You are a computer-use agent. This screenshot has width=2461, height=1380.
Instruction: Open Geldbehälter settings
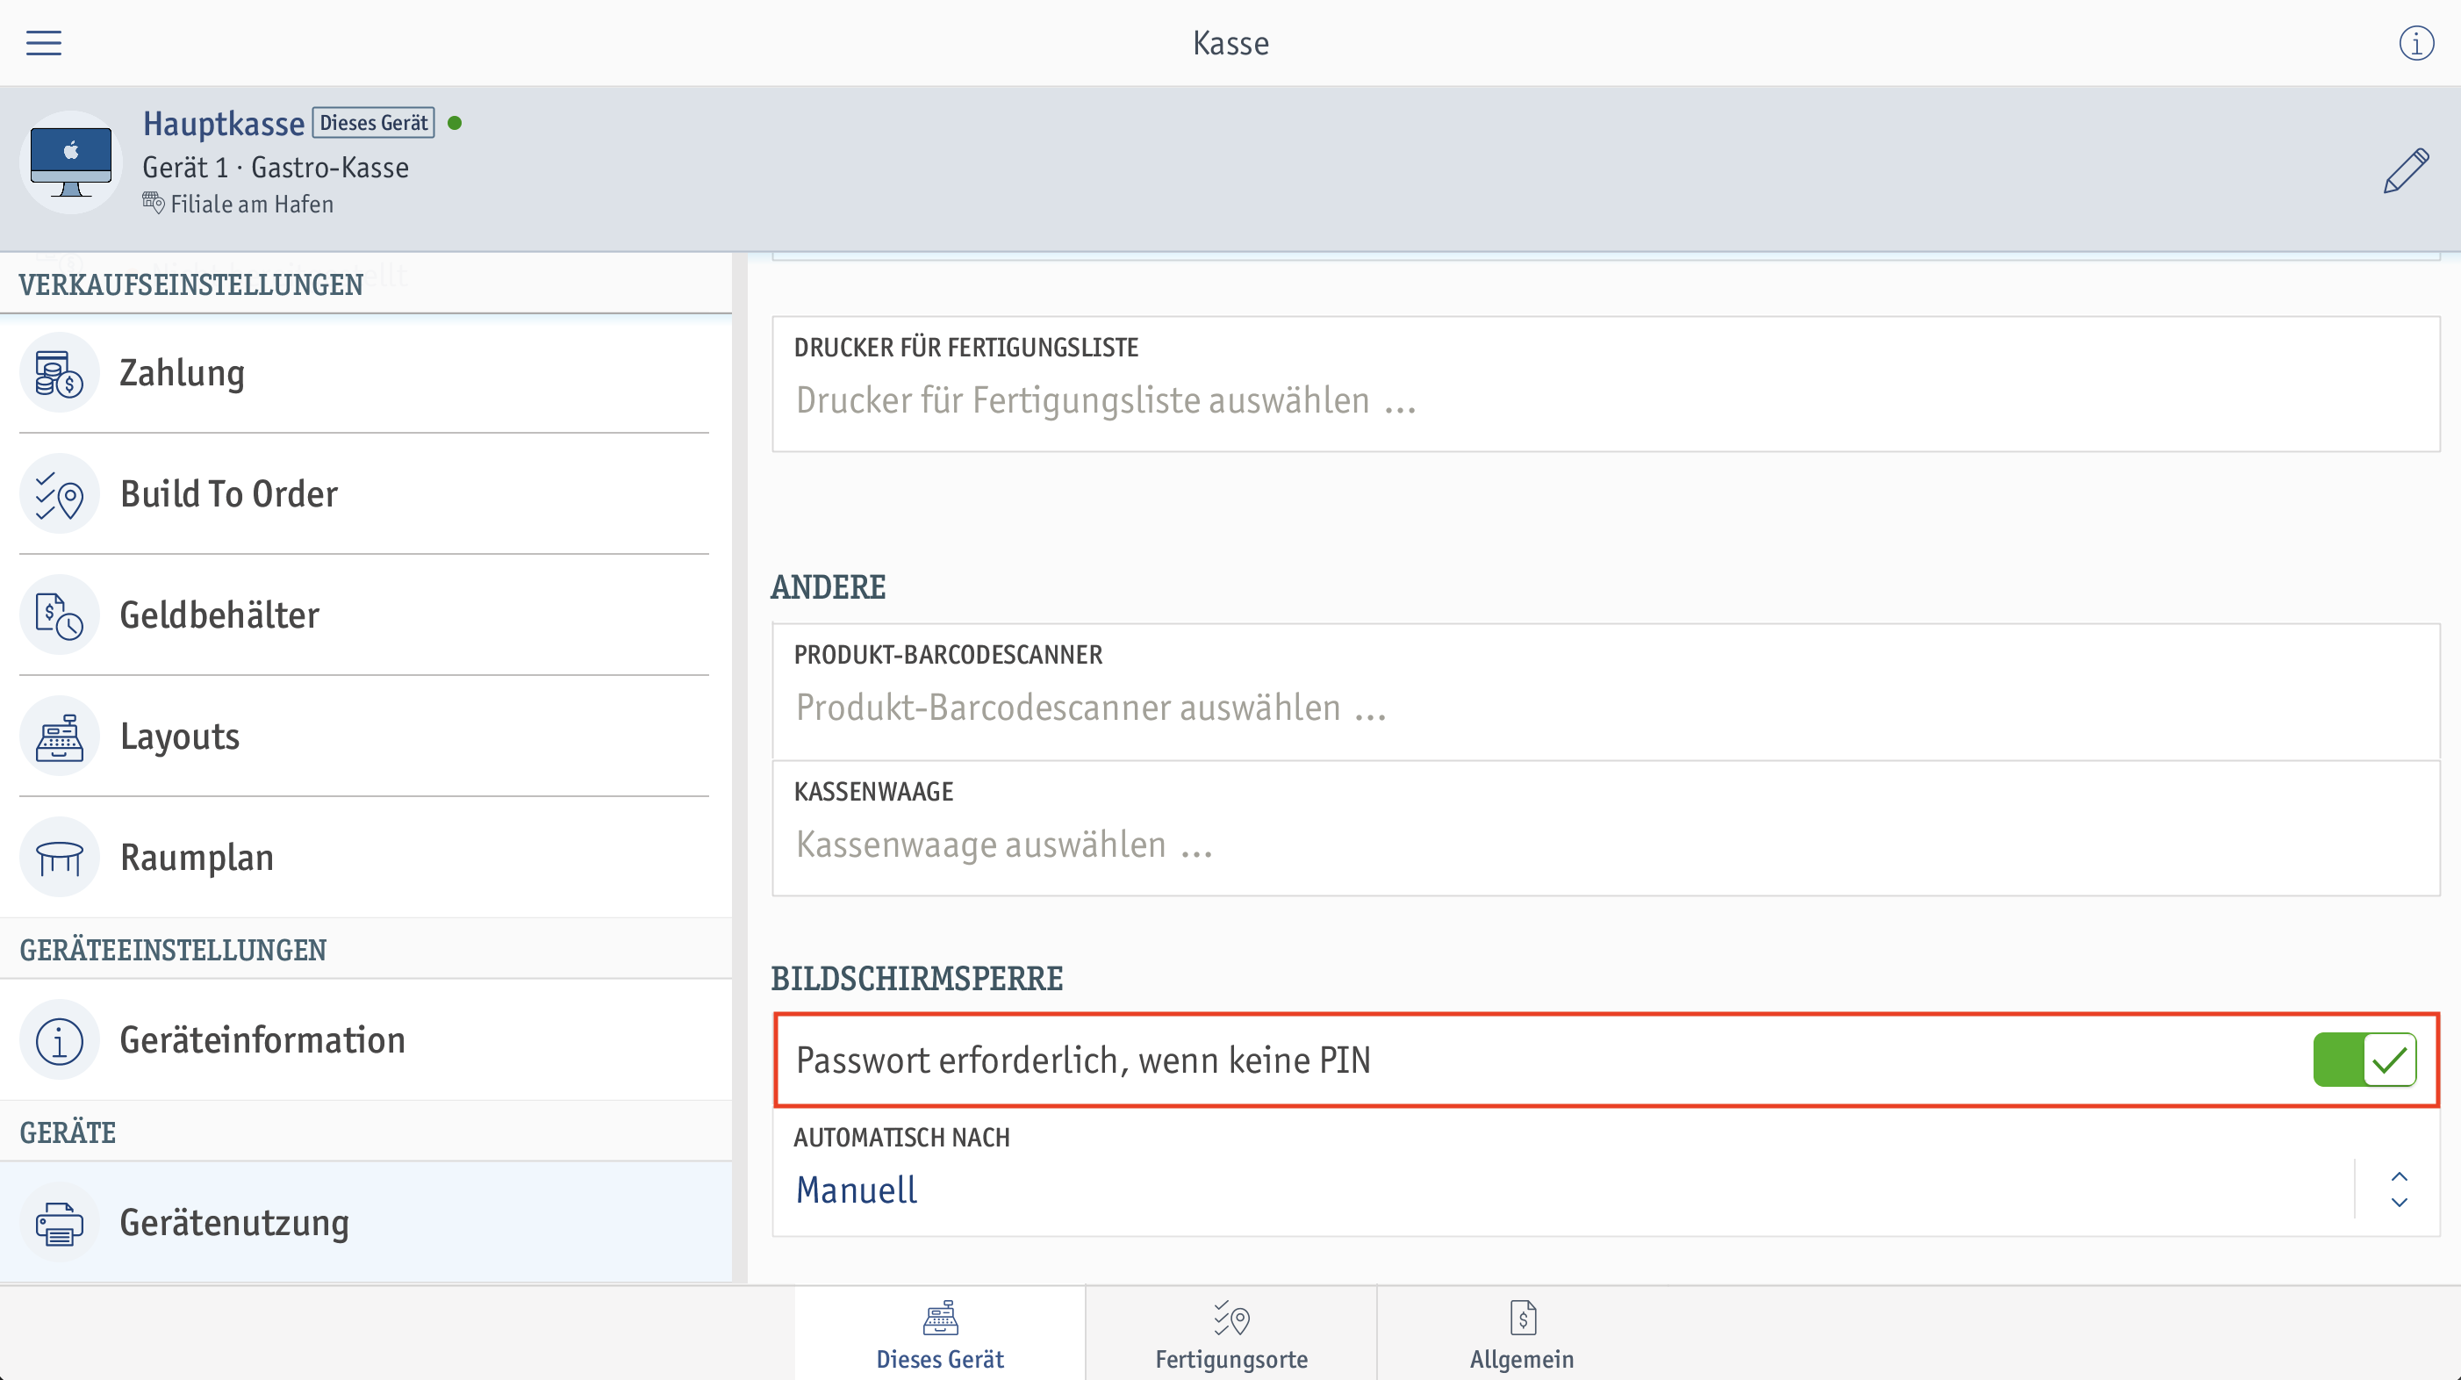[365, 615]
